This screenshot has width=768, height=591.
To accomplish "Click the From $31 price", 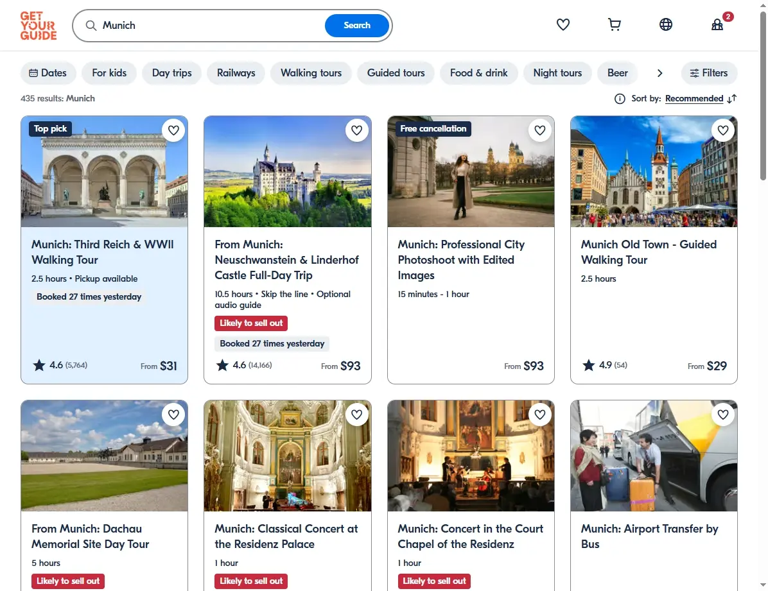I will click(159, 366).
